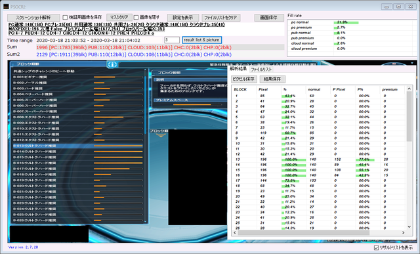
Task: Click the results table scroll-down arrow
Action: tap(409, 226)
